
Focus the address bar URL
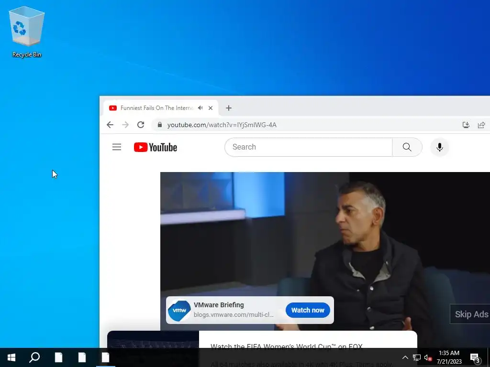pyautogui.click(x=222, y=125)
